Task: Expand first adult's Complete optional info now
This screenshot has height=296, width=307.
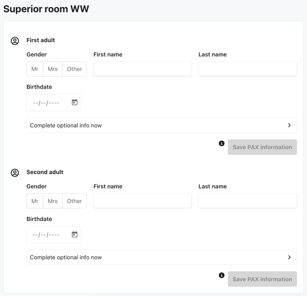Action: click(161, 125)
